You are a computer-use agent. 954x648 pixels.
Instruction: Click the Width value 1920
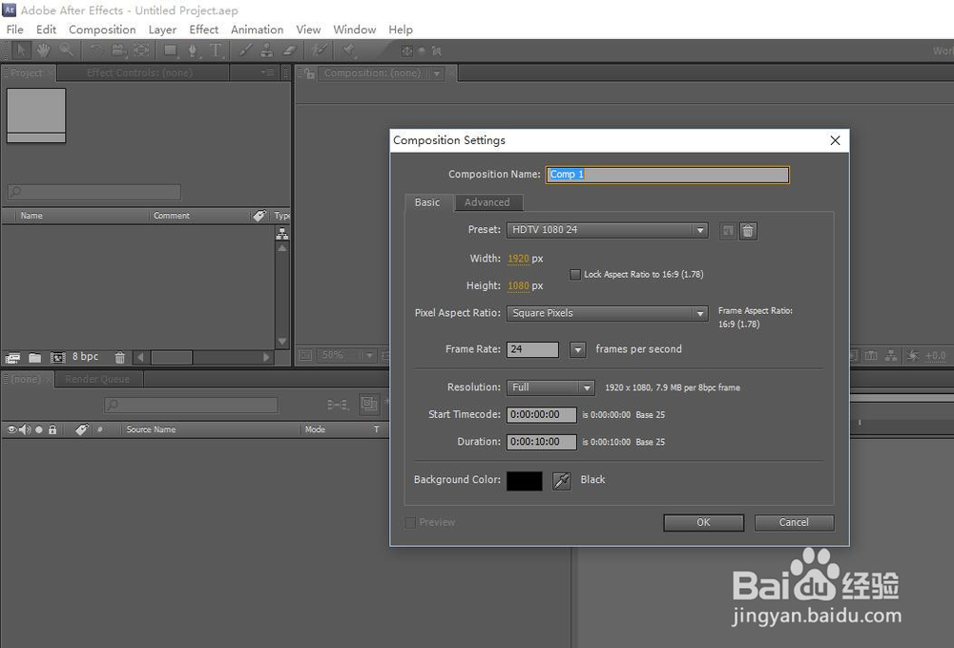click(518, 259)
